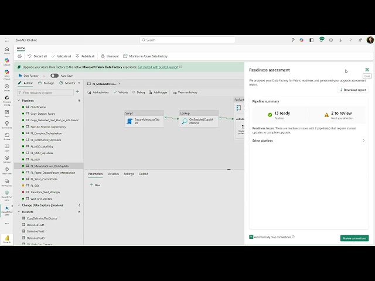
Task: Click the Power BI icon at the bottom of the rail
Action: tap(7, 239)
